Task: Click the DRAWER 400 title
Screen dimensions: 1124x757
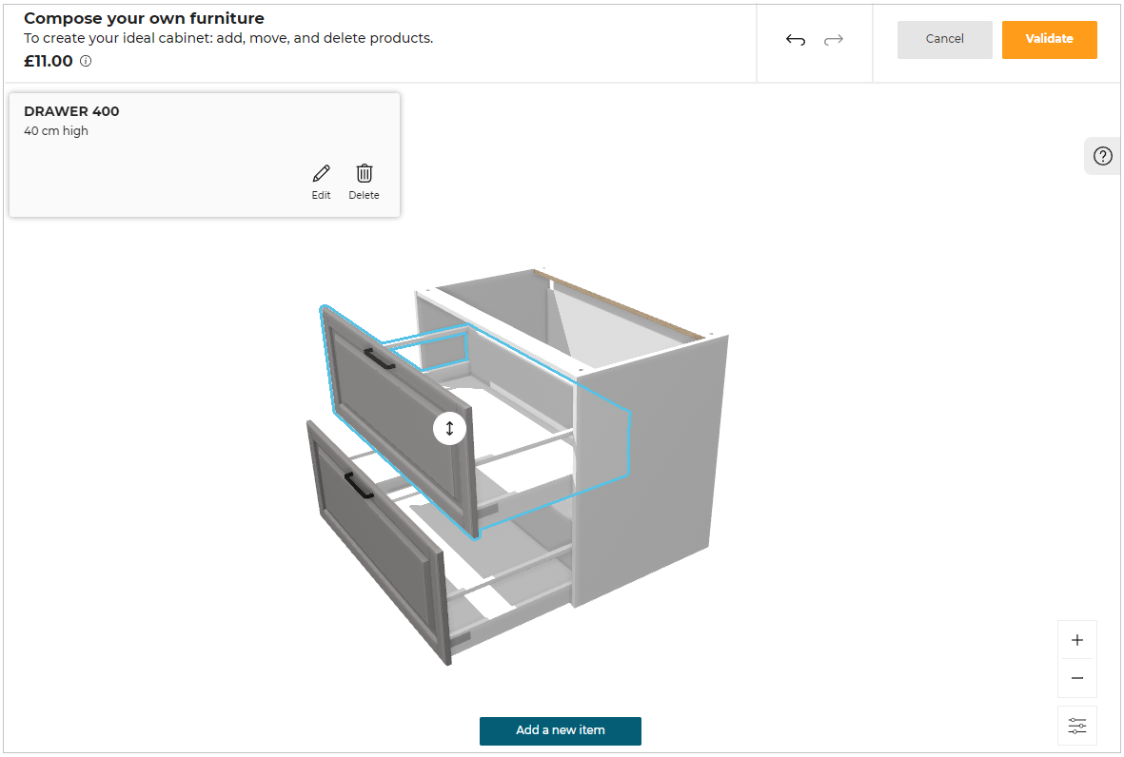Action: pos(71,111)
